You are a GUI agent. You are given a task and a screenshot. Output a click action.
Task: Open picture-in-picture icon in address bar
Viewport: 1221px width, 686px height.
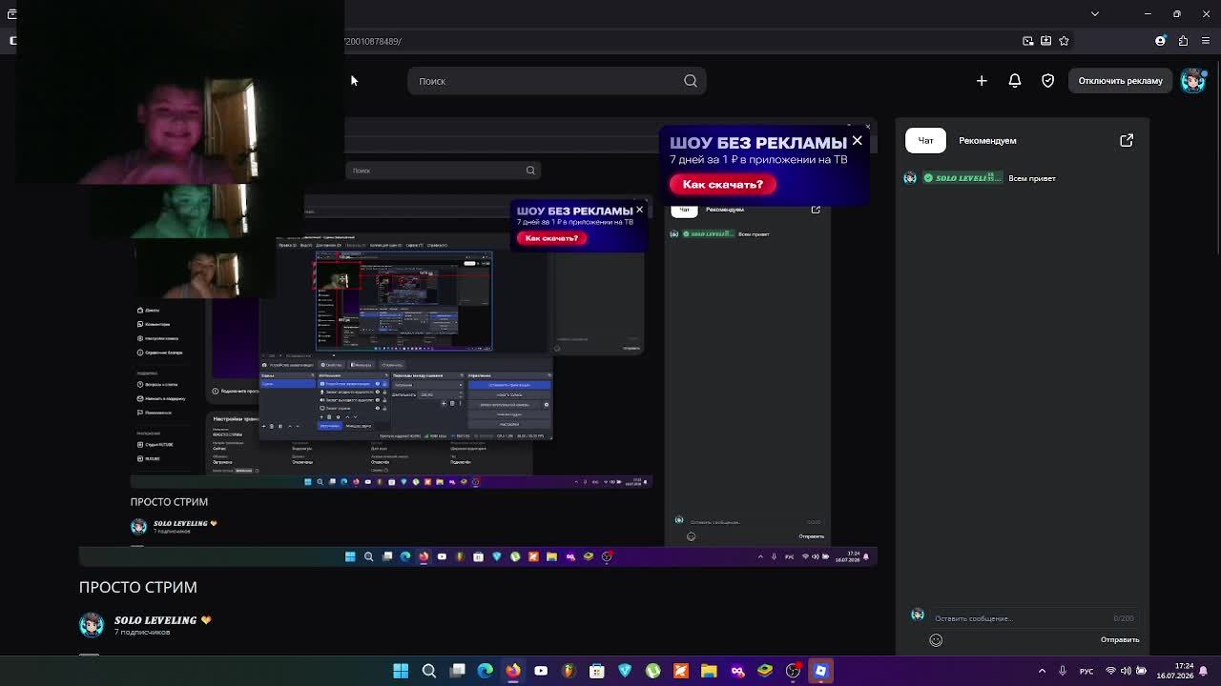coord(1028,41)
